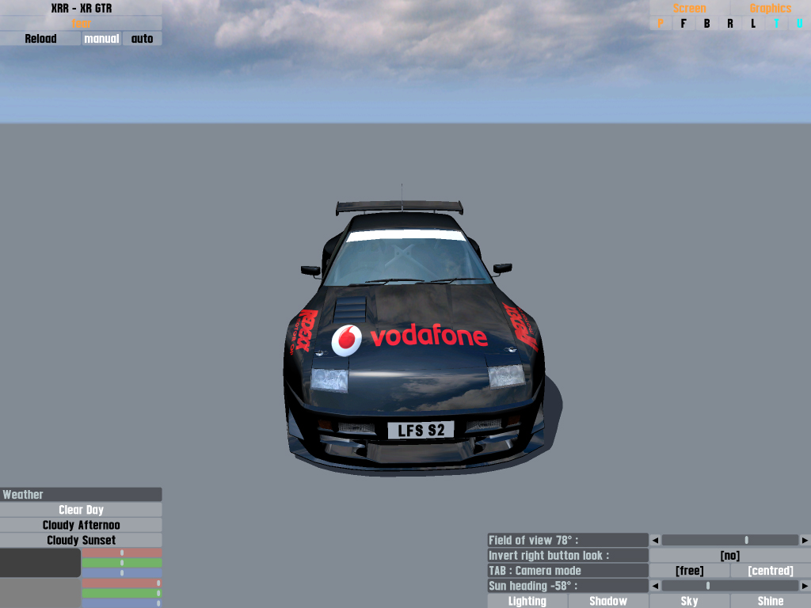This screenshot has height=608, width=811.
Task: Open the Screen options tab
Action: [x=690, y=8]
